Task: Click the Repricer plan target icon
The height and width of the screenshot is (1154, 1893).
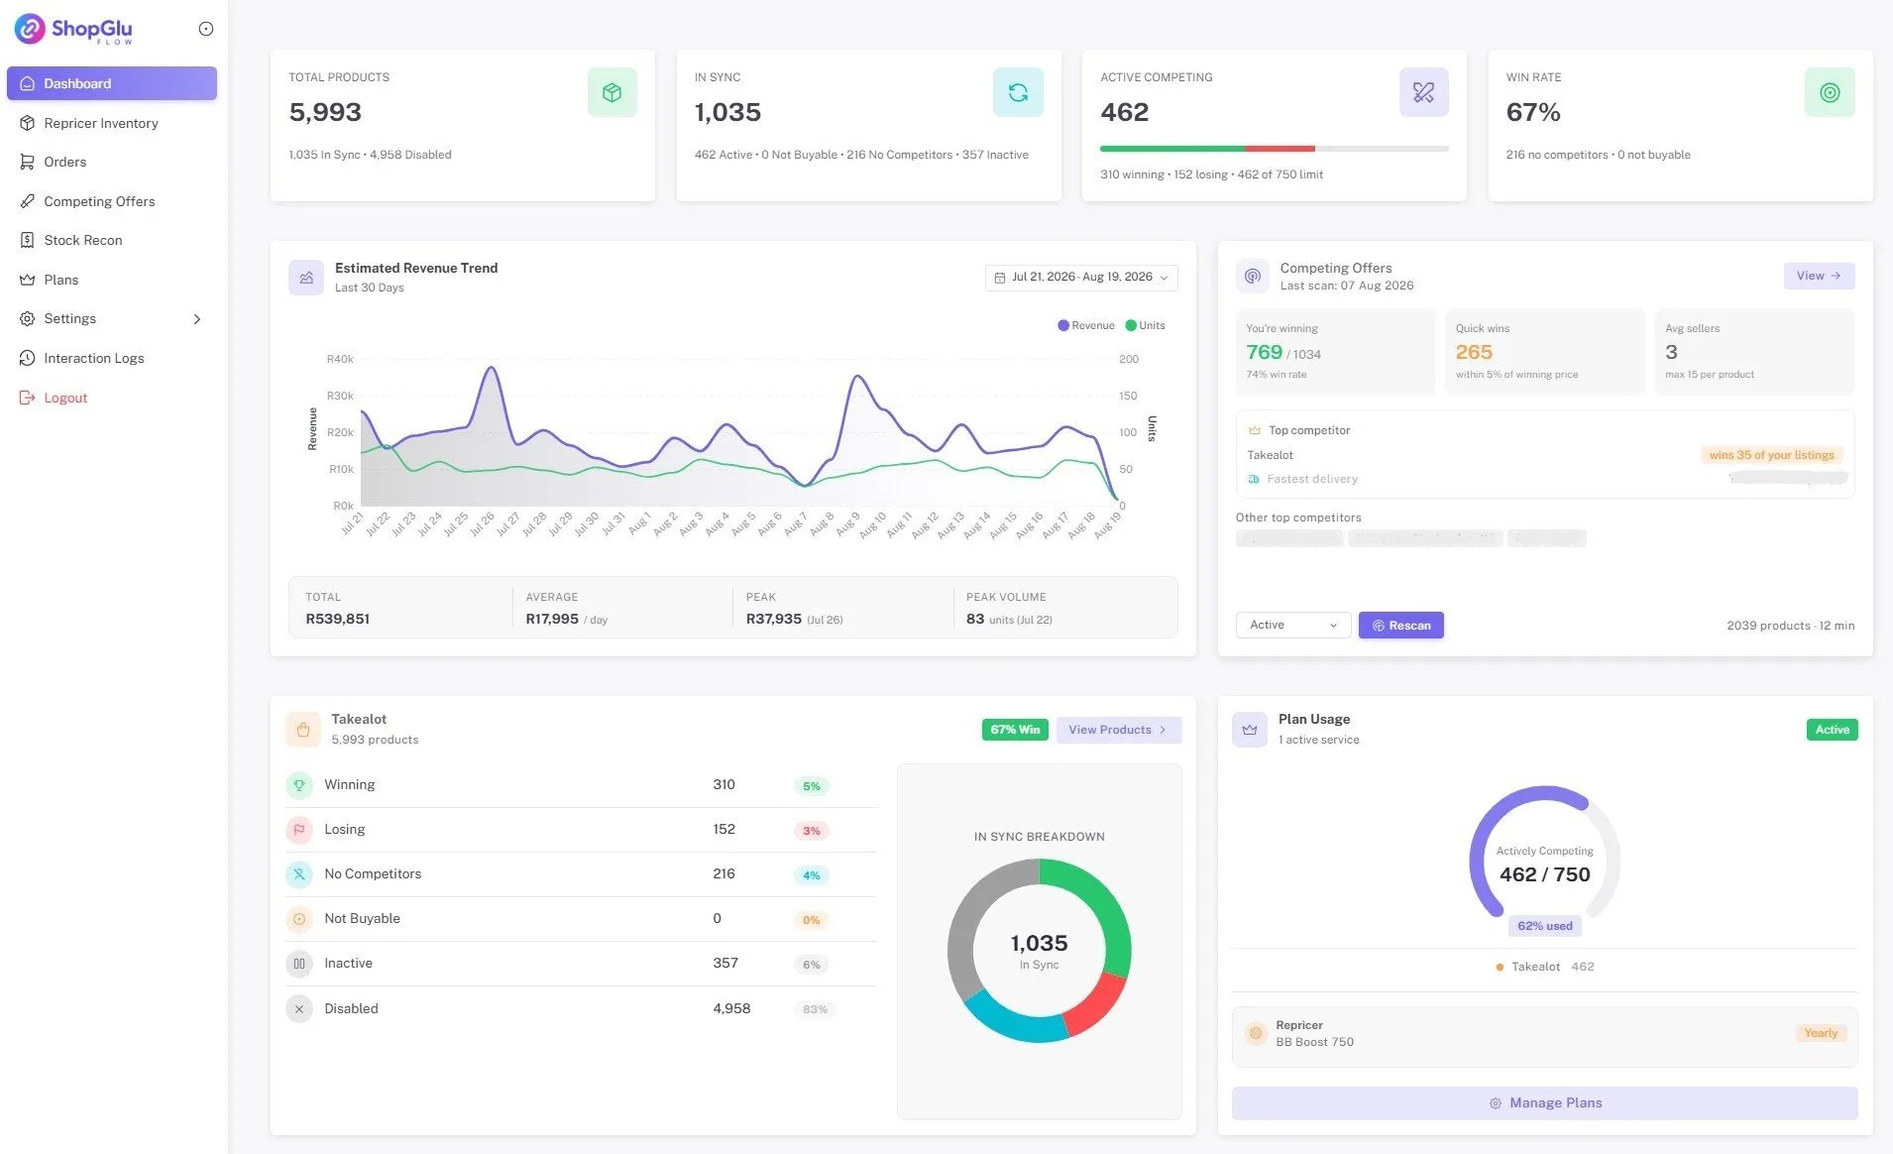Action: (x=1256, y=1033)
